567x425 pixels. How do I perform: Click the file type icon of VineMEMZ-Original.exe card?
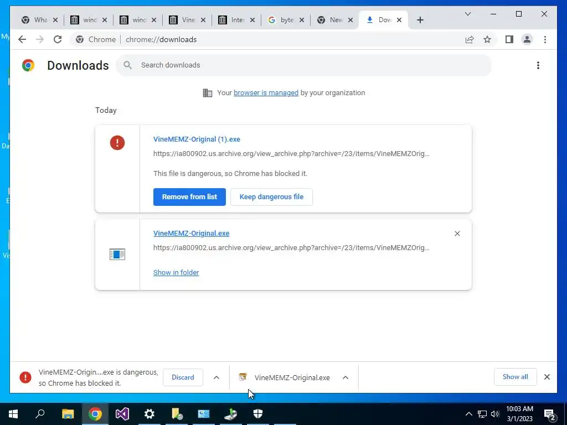[117, 255]
